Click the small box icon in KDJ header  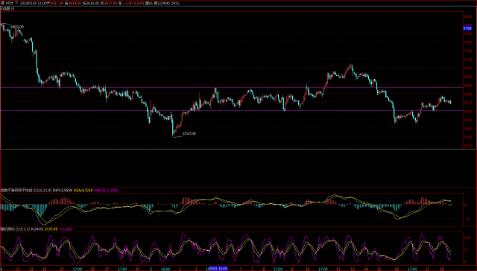[17, 229]
